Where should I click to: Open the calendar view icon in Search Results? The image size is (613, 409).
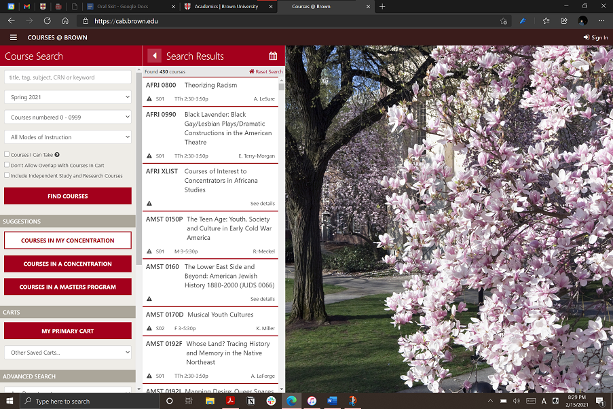pos(273,56)
